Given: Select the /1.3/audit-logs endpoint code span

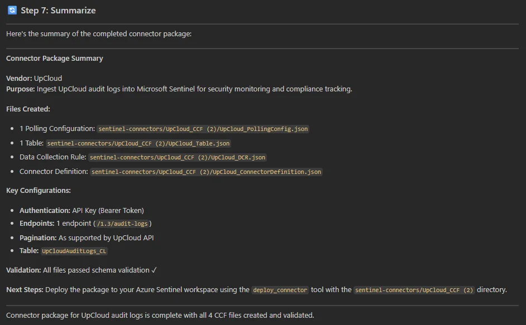Looking at the screenshot, I should 122,225.
